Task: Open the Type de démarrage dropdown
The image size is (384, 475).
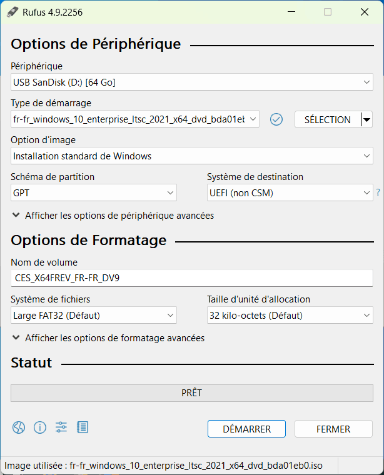Action: [135, 119]
